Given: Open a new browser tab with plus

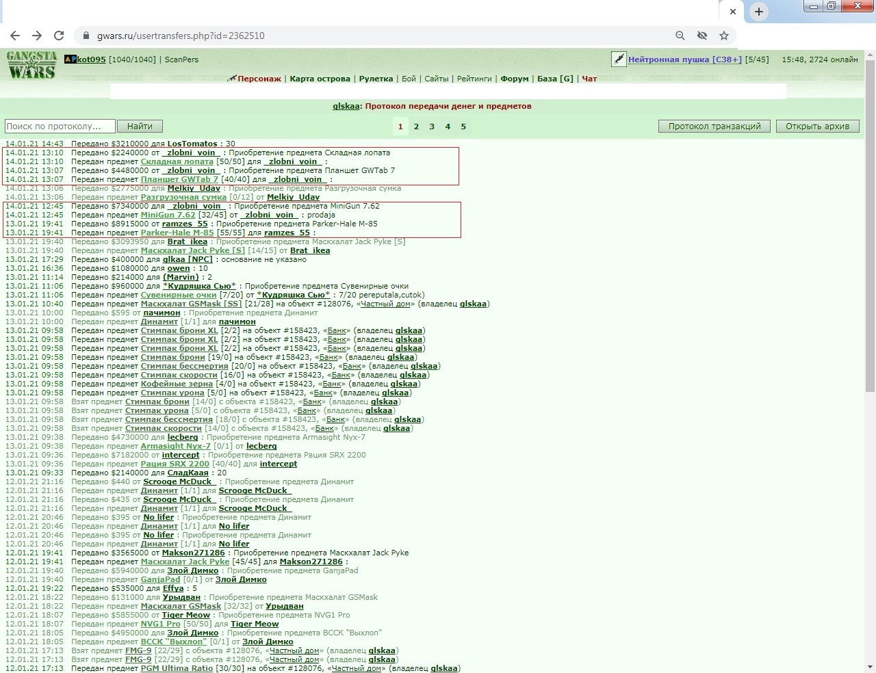Looking at the screenshot, I should coord(759,12).
